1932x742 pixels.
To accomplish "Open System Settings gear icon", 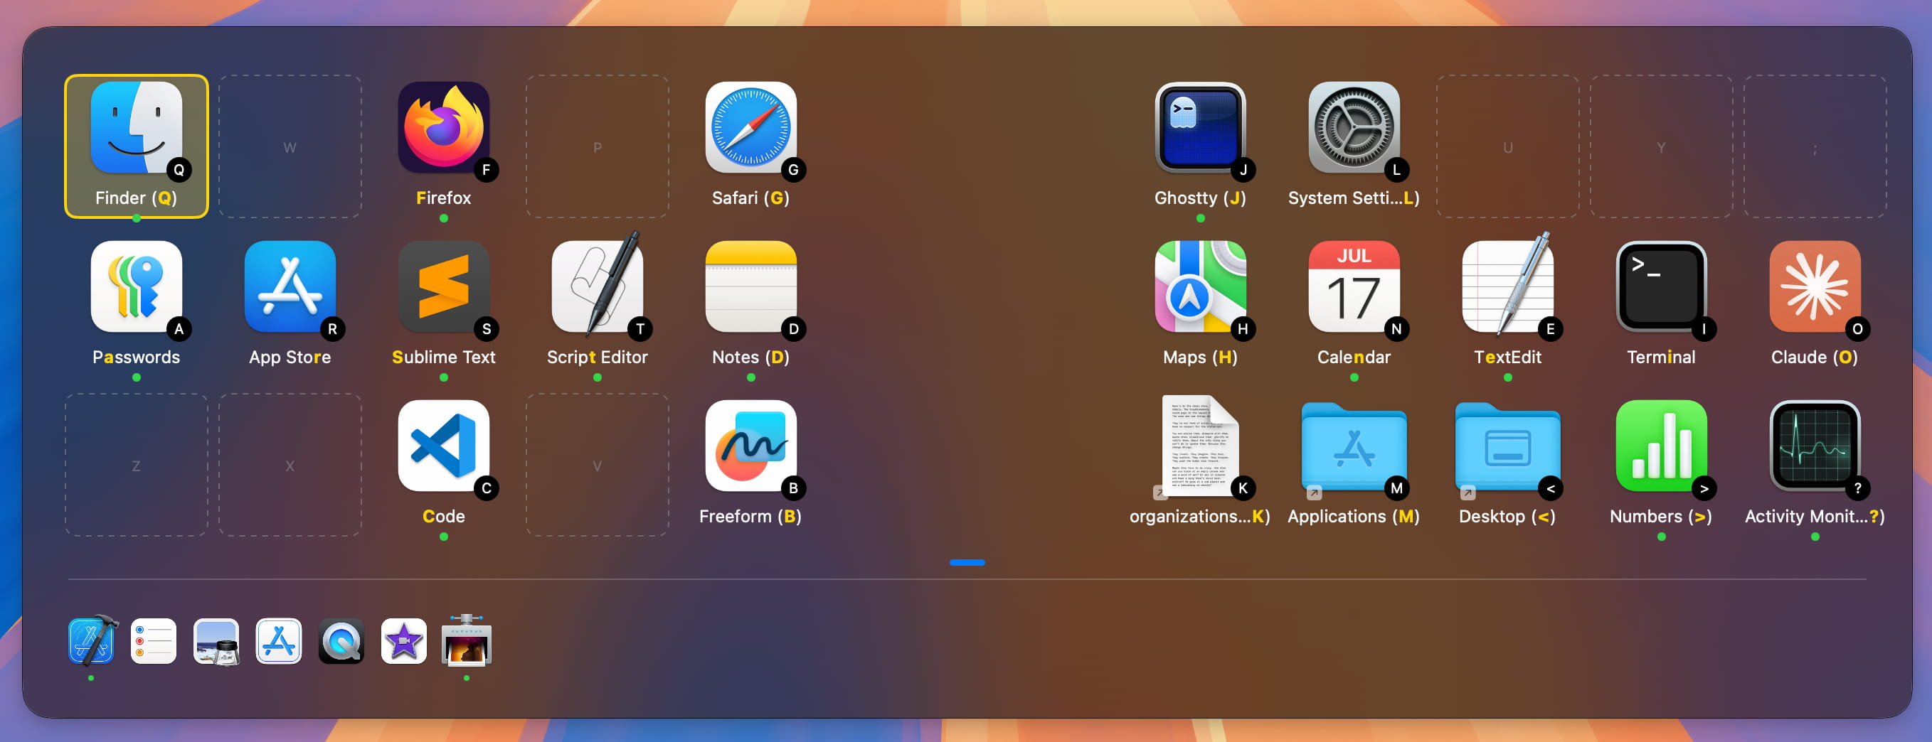I will click(1353, 128).
